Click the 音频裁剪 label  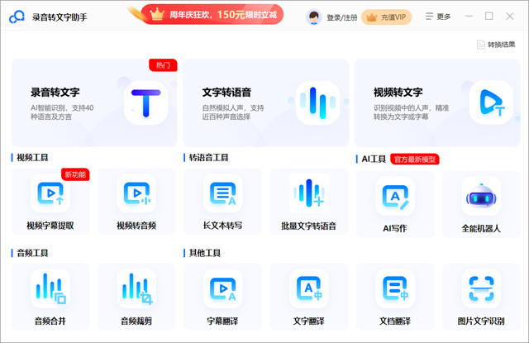click(136, 321)
